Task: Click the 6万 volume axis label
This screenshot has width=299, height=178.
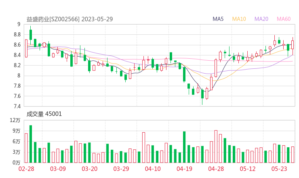Action: tap(17, 142)
